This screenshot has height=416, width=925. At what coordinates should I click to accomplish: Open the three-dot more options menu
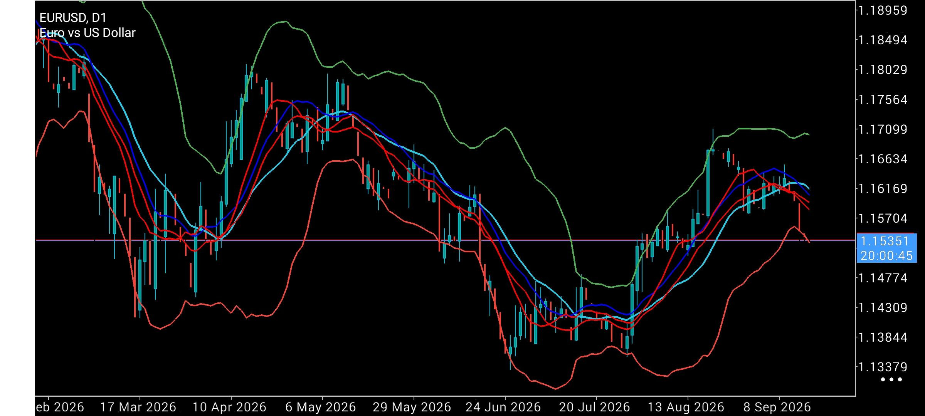point(891,379)
